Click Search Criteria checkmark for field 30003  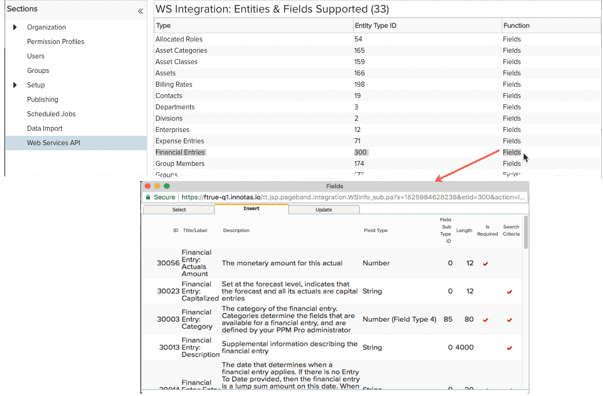[x=510, y=319]
